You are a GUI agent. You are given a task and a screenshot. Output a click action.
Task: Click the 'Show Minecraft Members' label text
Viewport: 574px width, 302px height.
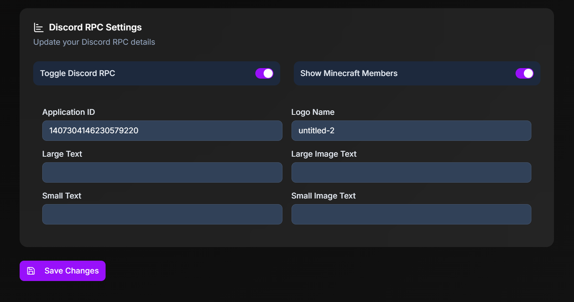coord(348,73)
